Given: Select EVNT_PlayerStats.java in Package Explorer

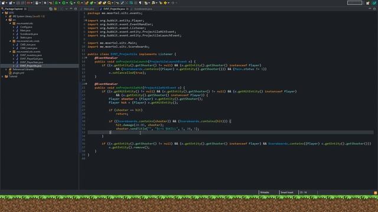Looking at the screenshot, I should pos(31,62).
